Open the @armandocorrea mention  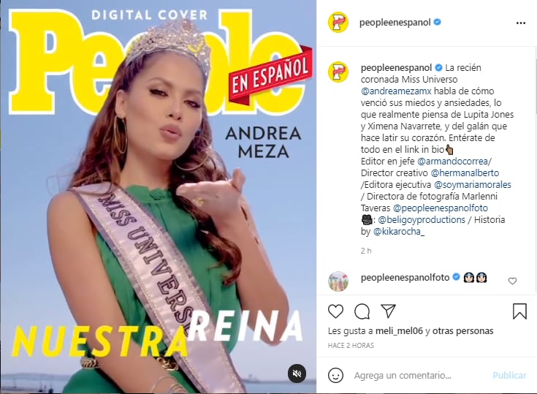[x=452, y=161]
